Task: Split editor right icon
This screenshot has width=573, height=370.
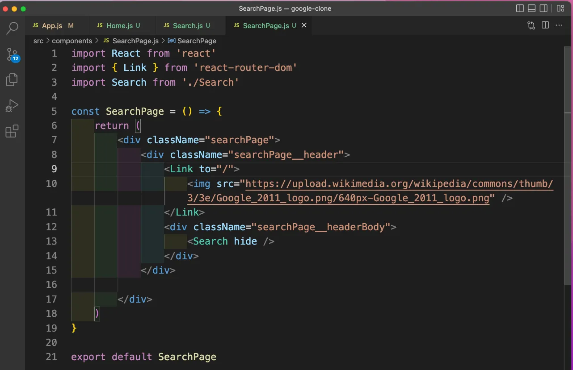Action: (x=545, y=25)
